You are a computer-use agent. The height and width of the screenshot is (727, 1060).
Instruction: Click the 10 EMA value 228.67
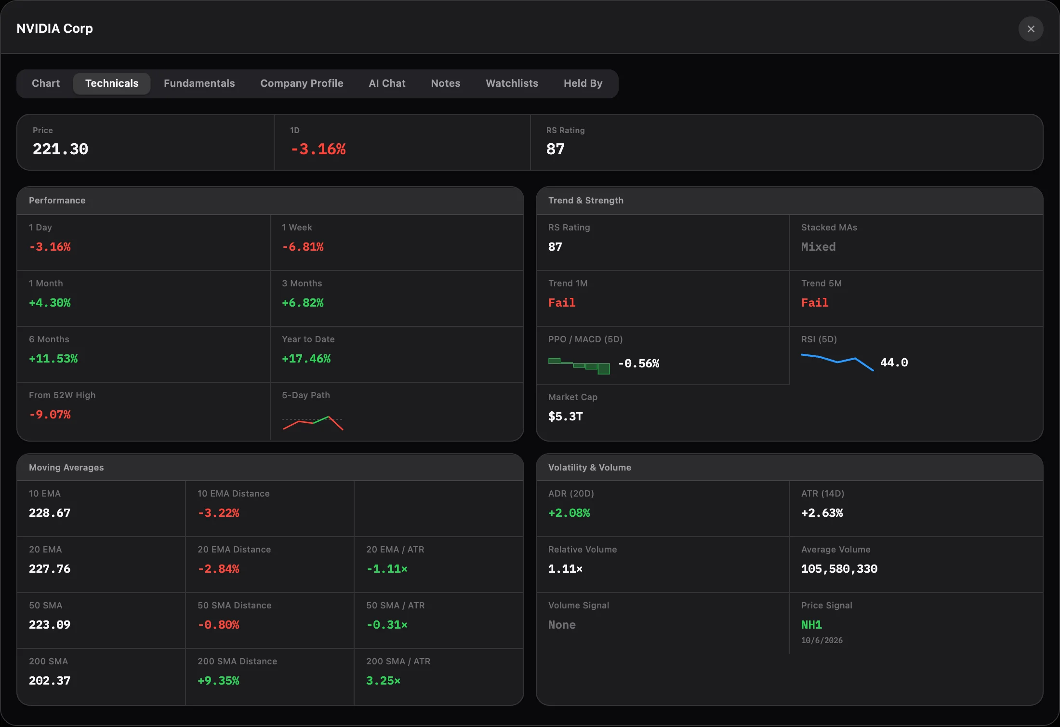tap(50, 513)
